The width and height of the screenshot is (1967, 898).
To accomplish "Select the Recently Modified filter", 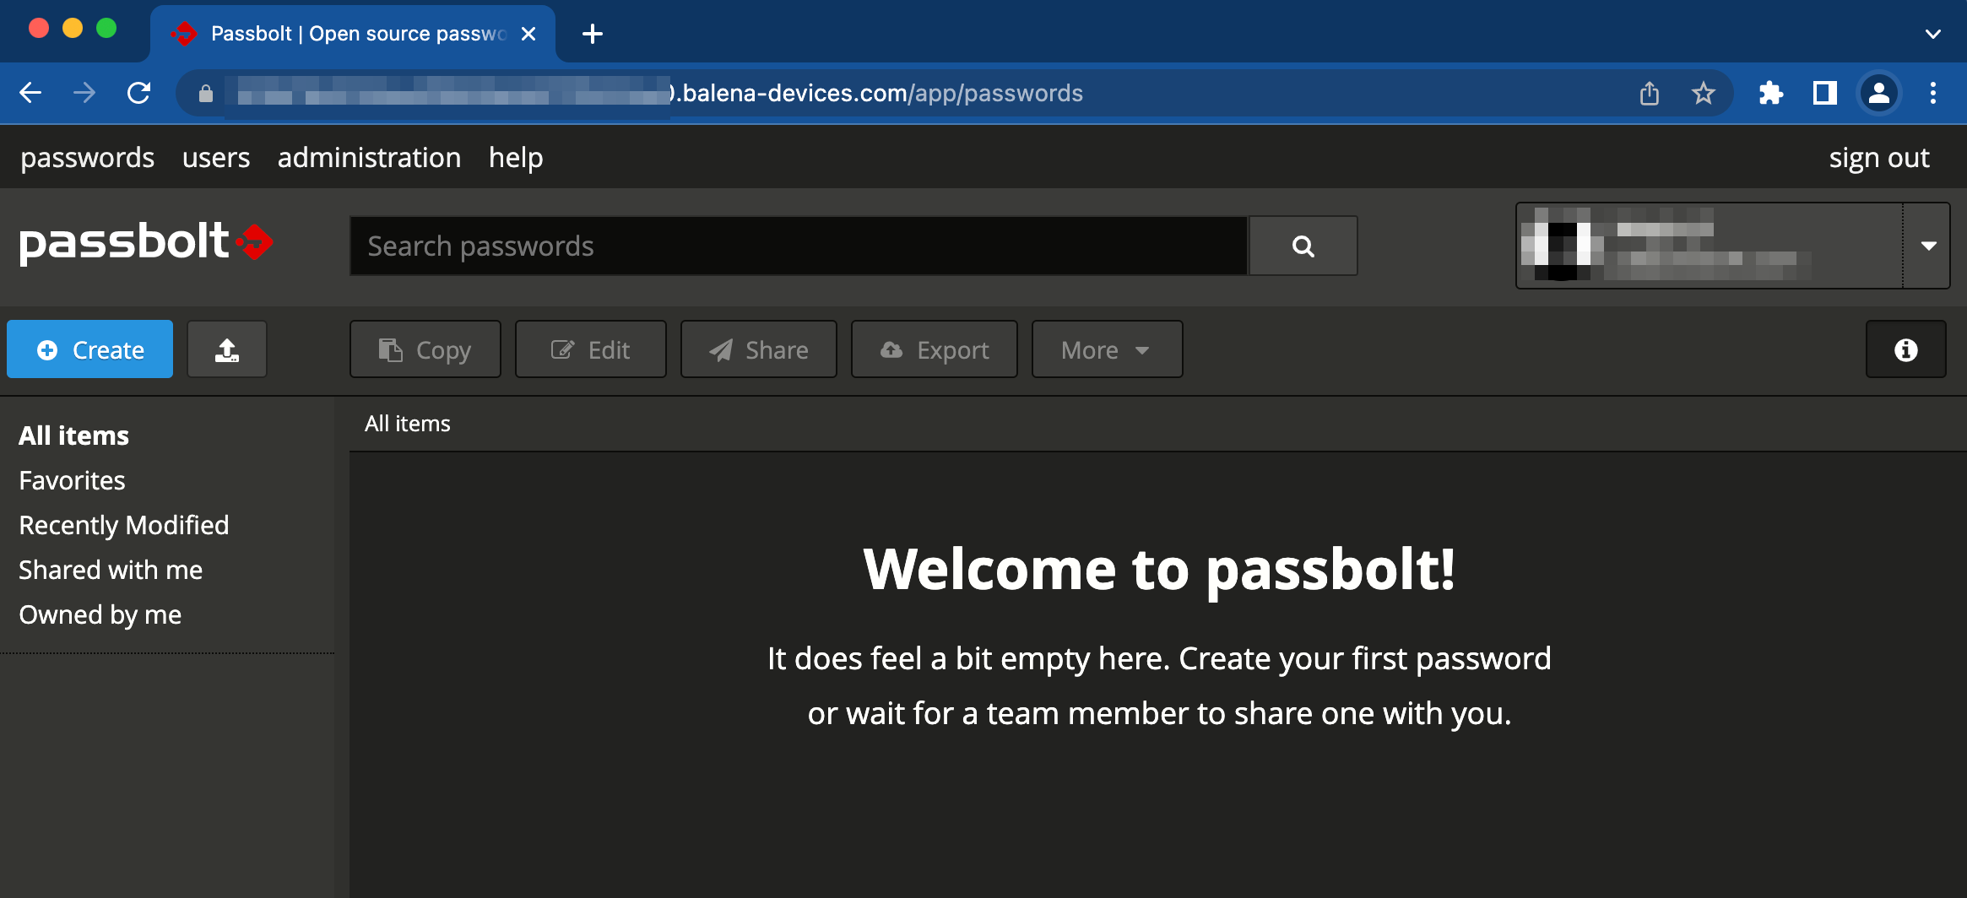I will pyautogui.click(x=124, y=525).
